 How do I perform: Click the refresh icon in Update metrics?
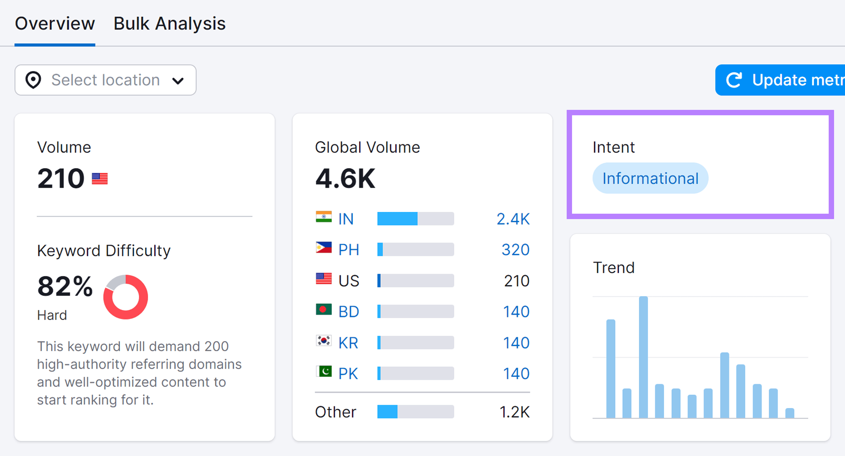[734, 80]
